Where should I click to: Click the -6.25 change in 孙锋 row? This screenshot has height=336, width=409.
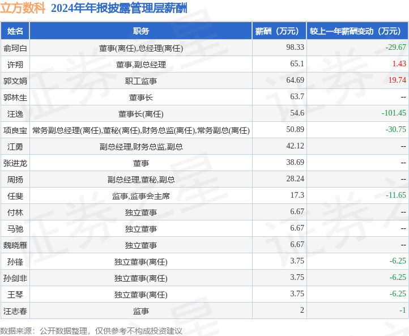[x=398, y=261]
